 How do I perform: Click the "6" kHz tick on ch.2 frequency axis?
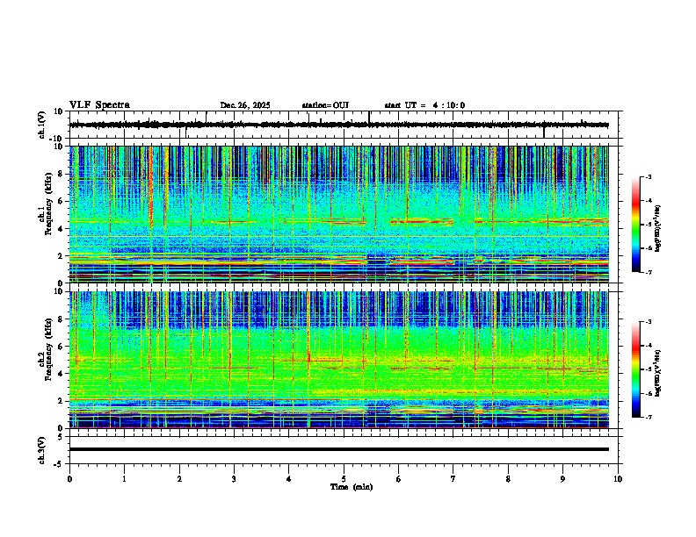pos(62,346)
